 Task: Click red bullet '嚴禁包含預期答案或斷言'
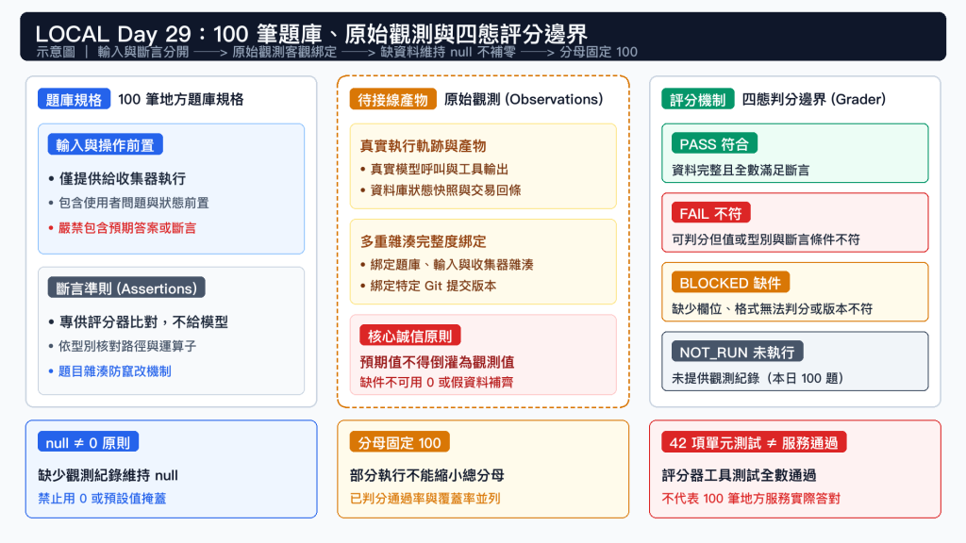click(x=127, y=228)
